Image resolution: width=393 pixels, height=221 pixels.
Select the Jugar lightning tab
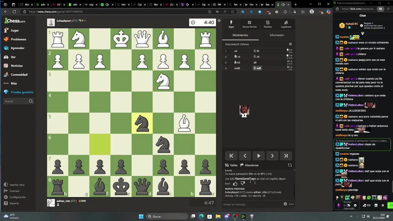pyautogui.click(x=231, y=24)
